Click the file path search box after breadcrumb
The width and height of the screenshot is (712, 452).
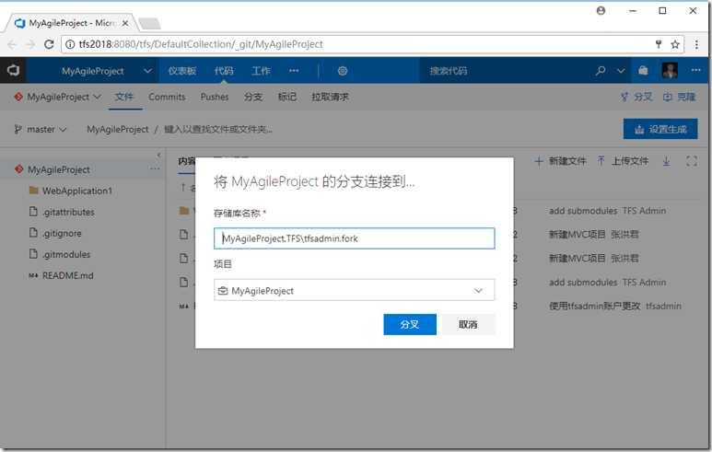pos(218,129)
